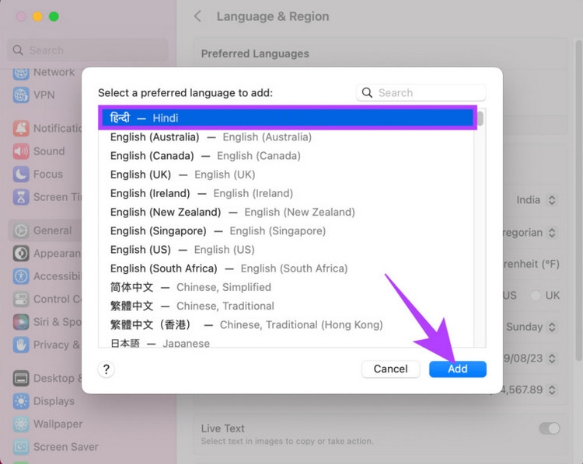Open the India region dropdown

[536, 200]
